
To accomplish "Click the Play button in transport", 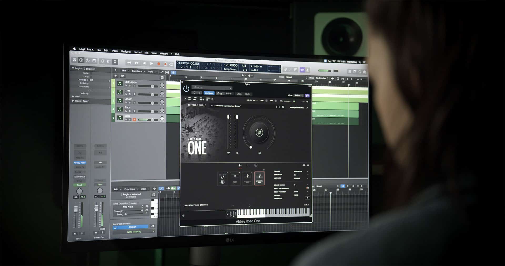I will click(151, 64).
